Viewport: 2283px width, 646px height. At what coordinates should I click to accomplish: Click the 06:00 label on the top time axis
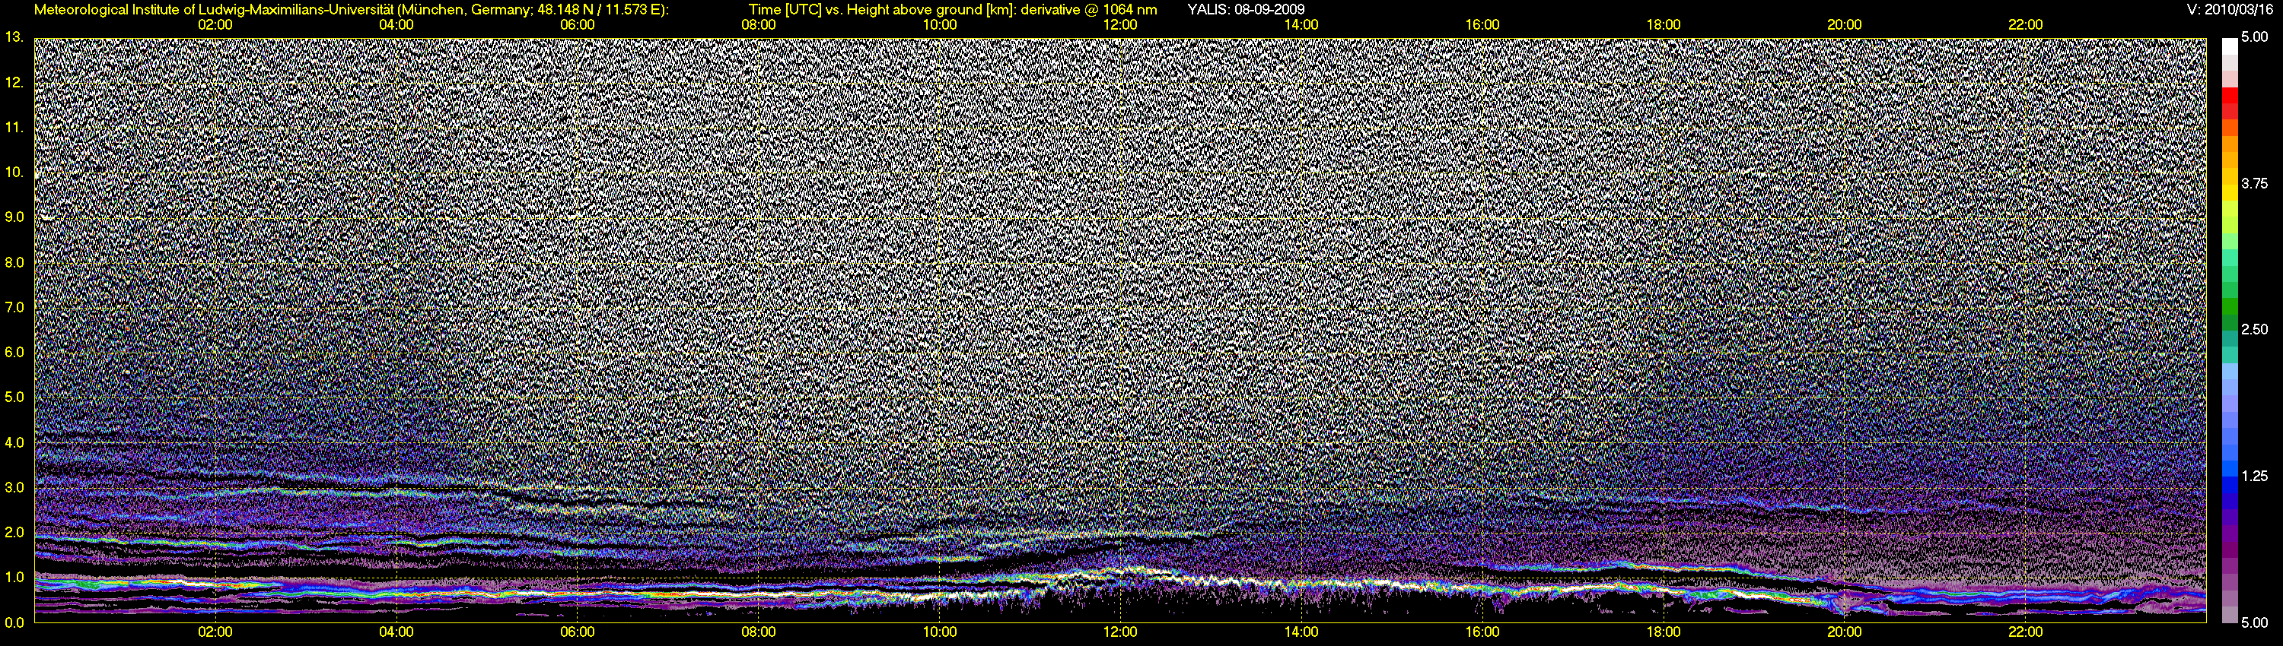coord(577,25)
